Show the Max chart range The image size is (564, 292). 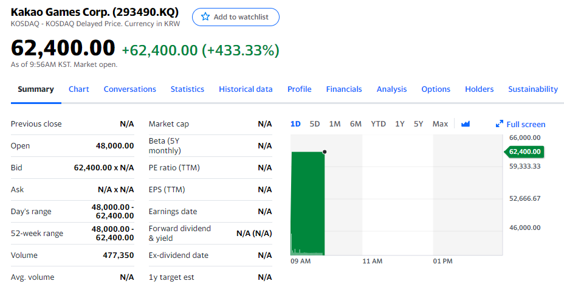pyautogui.click(x=440, y=124)
